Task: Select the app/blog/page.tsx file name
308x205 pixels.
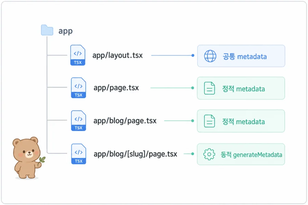Action: [125, 121]
